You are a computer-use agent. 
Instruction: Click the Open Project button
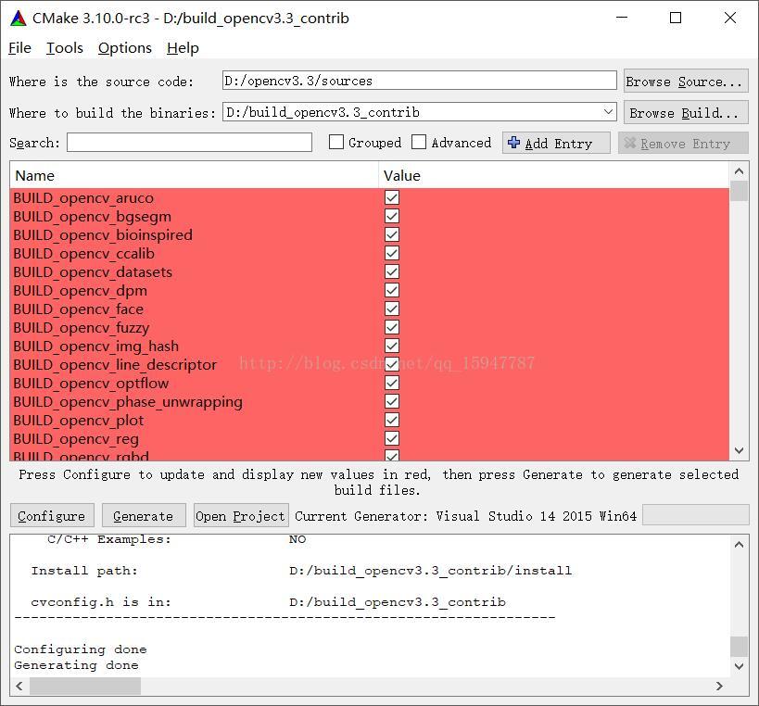tap(241, 516)
